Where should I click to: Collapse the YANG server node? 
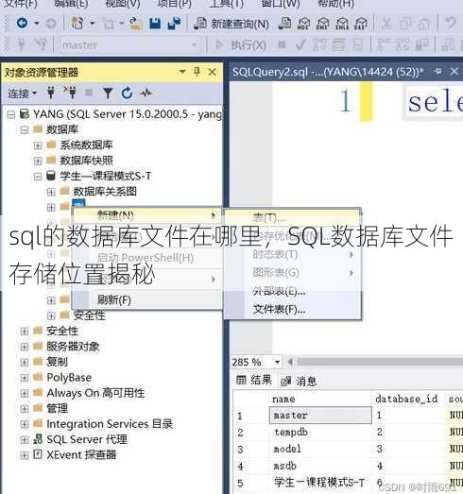(11, 114)
